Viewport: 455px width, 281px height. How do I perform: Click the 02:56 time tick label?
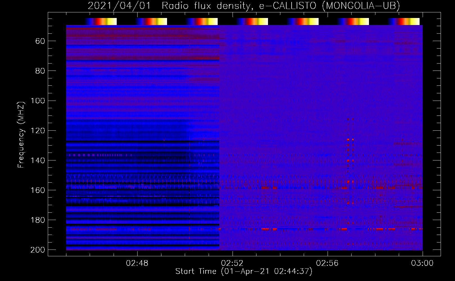[x=327, y=263]
